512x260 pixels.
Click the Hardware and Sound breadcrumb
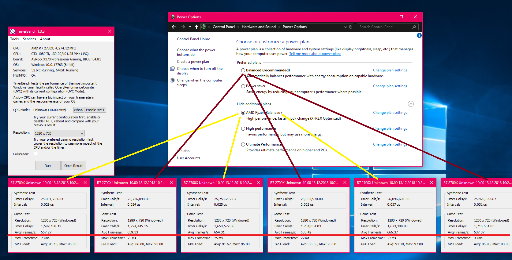point(259,27)
